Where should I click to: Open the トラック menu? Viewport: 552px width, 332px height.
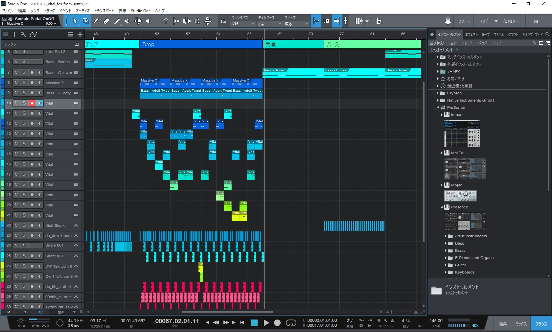[x=50, y=11]
